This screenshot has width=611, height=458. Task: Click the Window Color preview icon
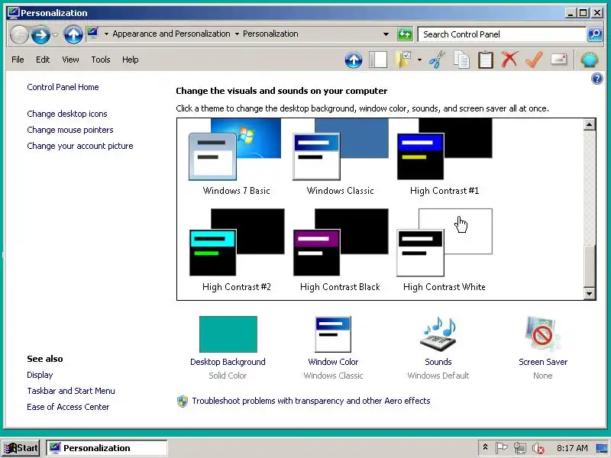pos(333,334)
